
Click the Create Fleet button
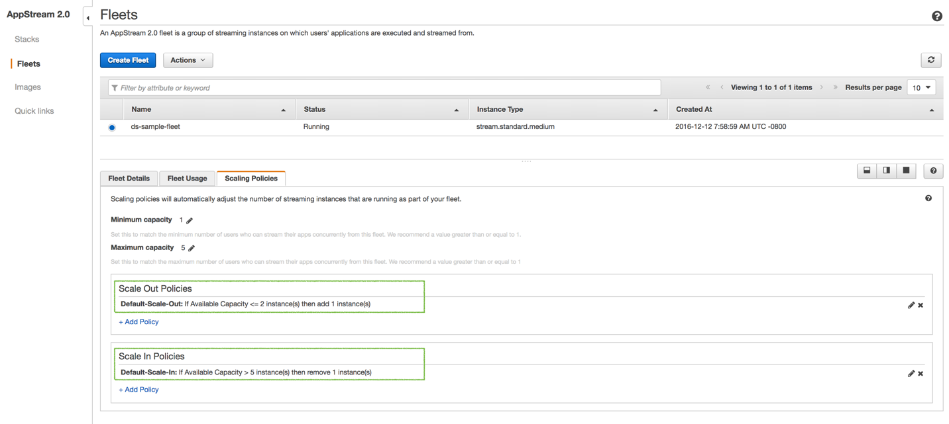[x=128, y=60]
